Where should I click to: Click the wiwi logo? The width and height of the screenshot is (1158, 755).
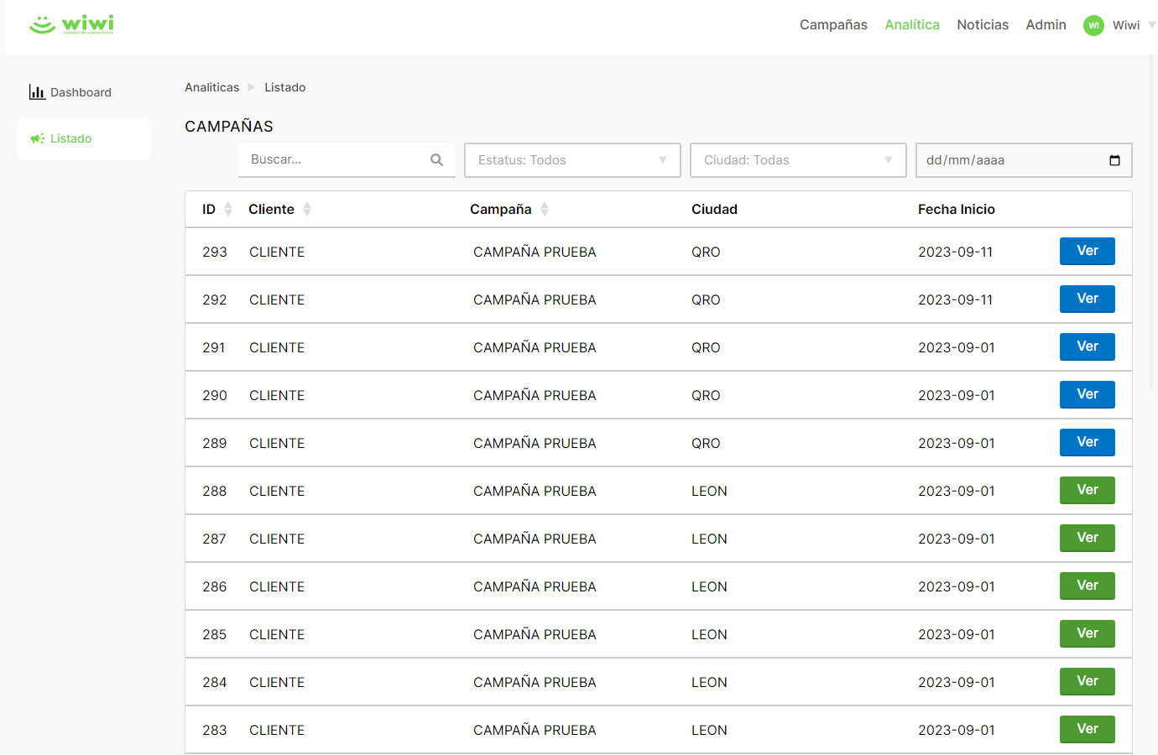[71, 24]
